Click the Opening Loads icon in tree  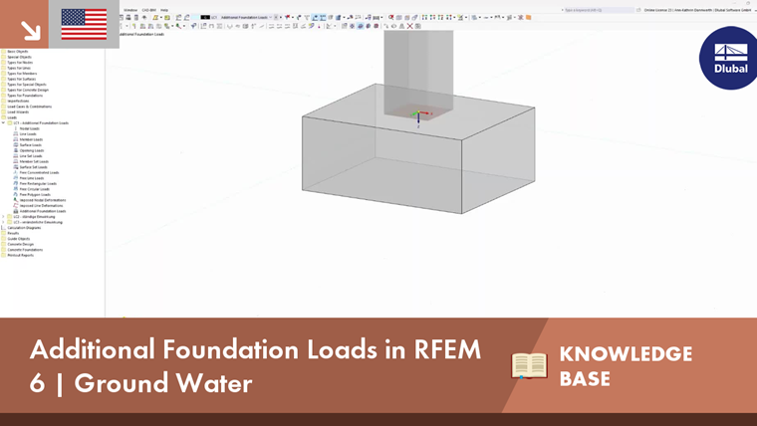click(x=16, y=150)
